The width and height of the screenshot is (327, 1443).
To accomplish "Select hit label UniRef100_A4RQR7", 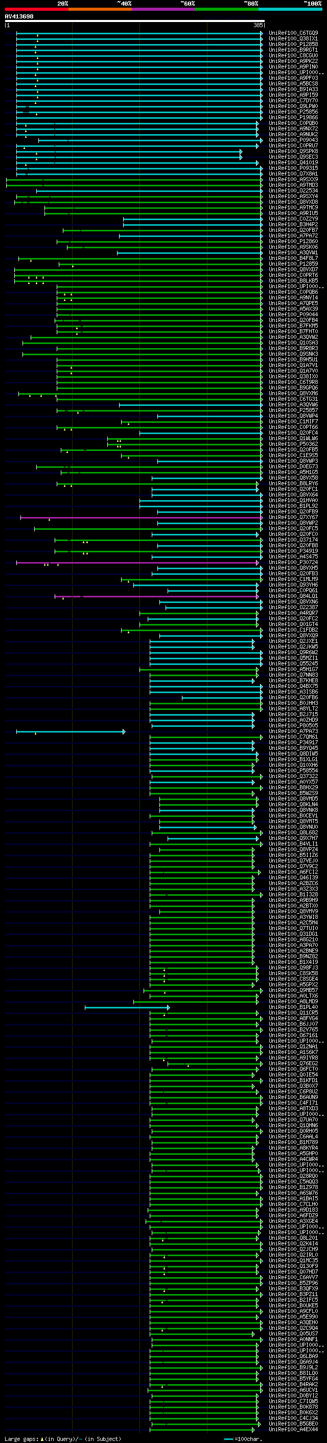I will tap(293, 613).
